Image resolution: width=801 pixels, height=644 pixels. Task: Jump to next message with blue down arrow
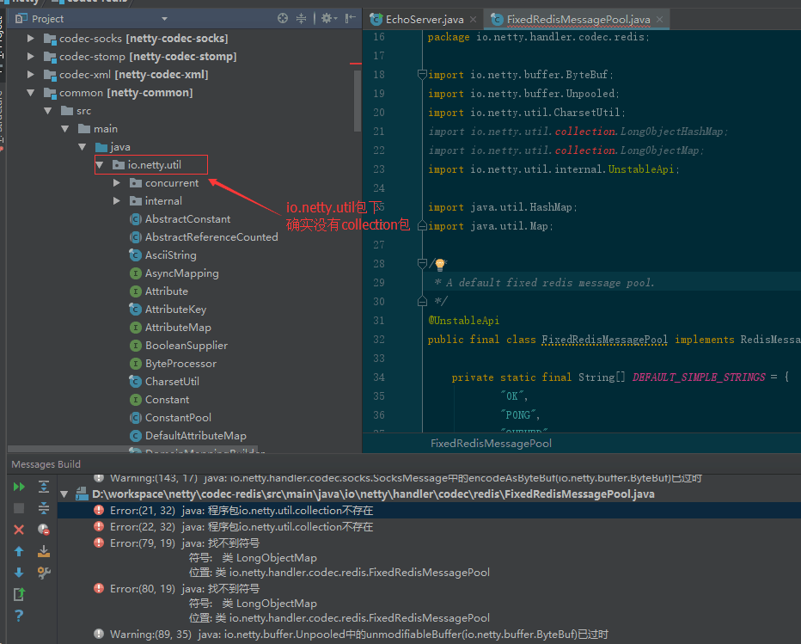[19, 573]
